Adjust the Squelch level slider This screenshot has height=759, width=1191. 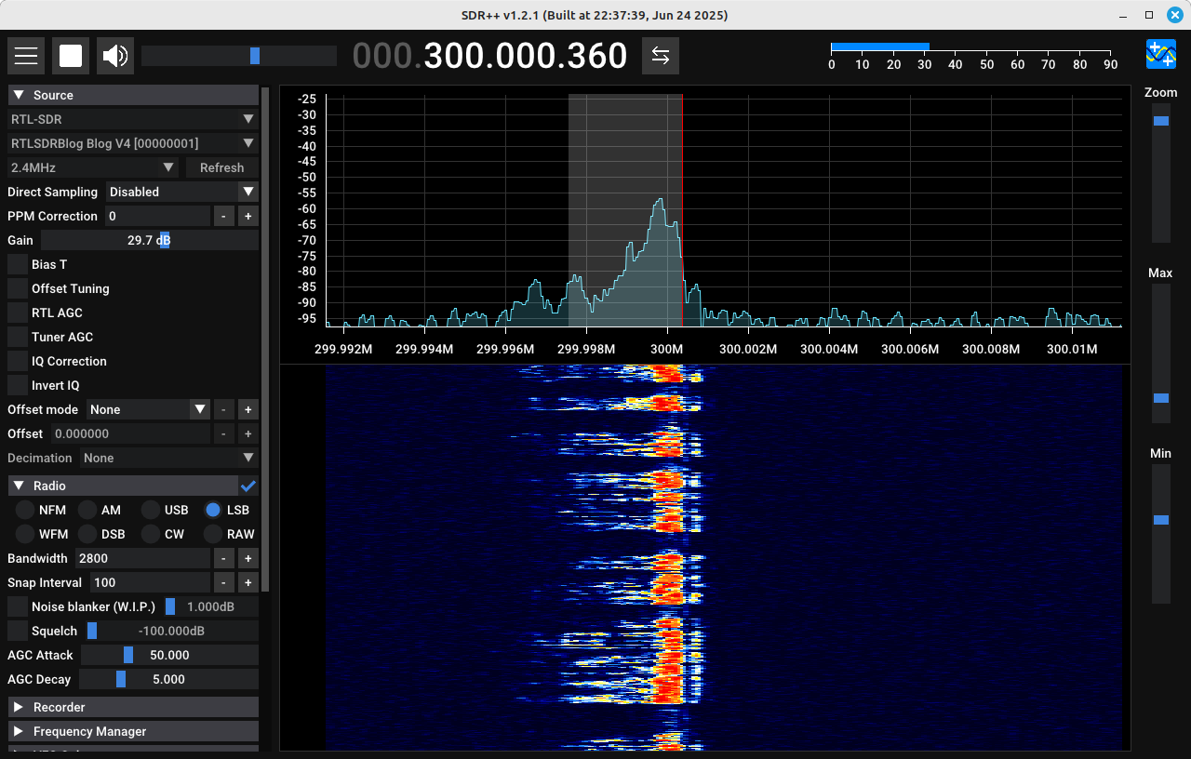click(171, 631)
